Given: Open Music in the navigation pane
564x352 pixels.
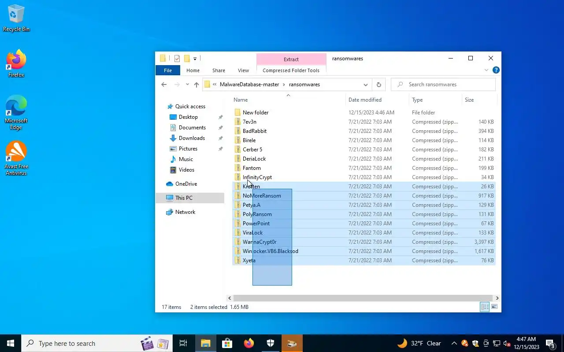Looking at the screenshot, I should click(x=186, y=159).
